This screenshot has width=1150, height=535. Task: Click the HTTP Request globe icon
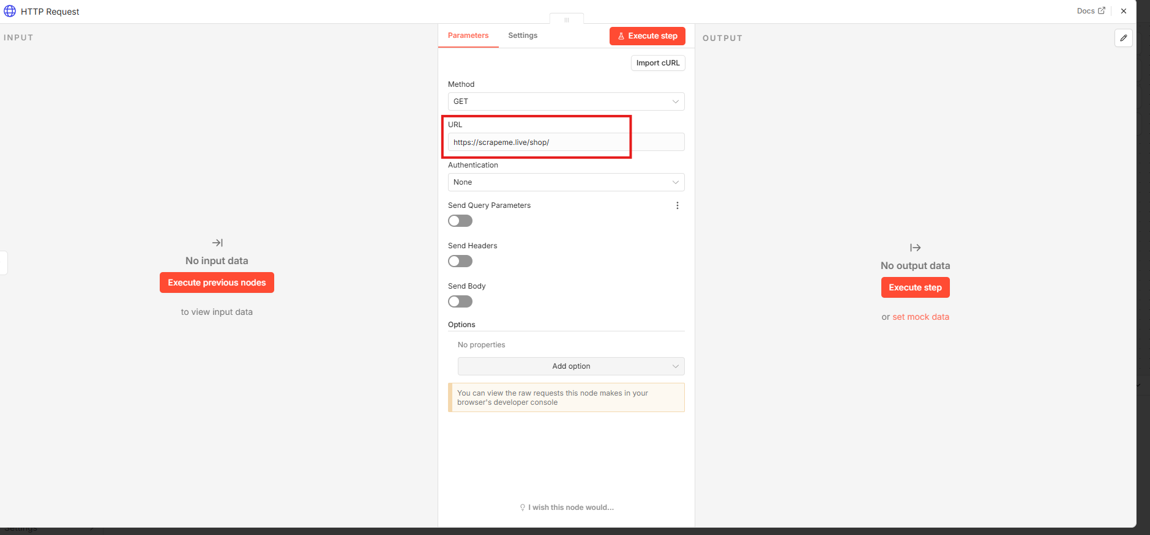tap(10, 11)
